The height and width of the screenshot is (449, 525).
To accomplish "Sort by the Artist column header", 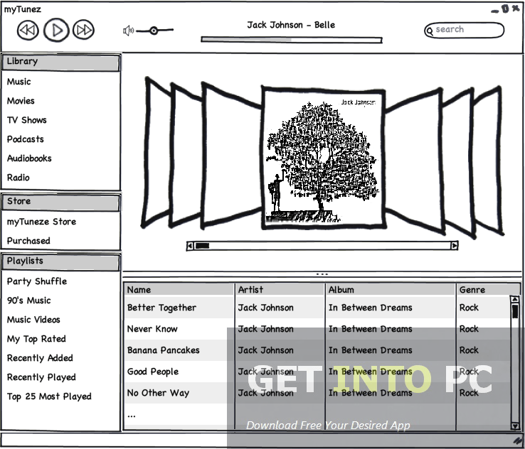I will tap(280, 290).
